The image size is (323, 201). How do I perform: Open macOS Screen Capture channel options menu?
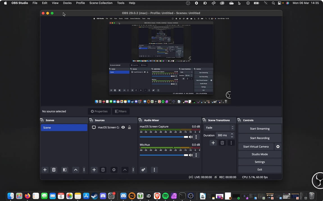(x=196, y=137)
